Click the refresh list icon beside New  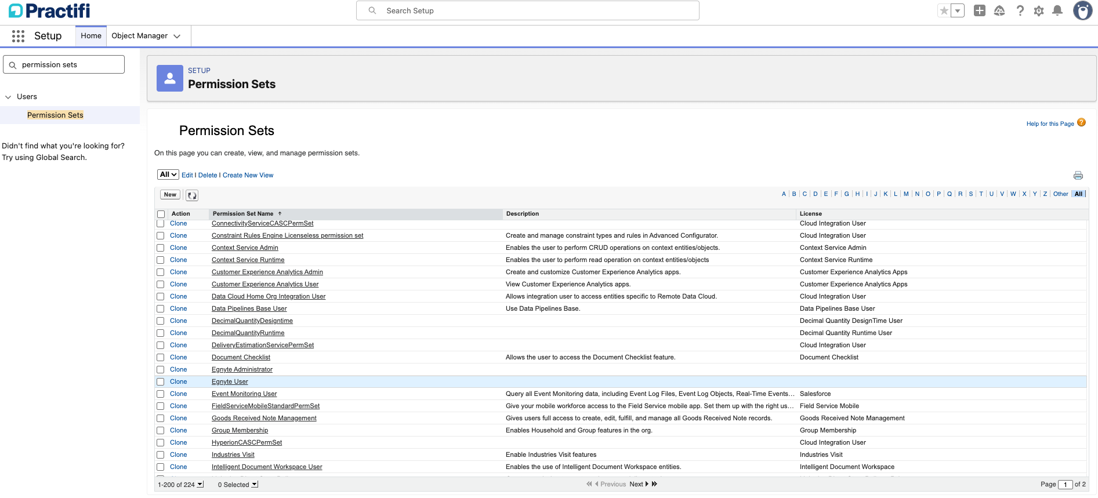click(x=192, y=195)
